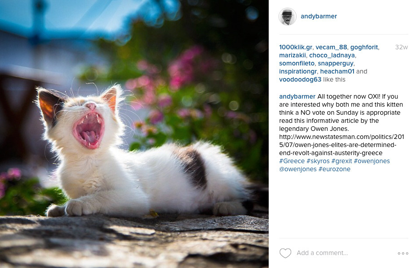Visit snapperguy's profile
The image size is (419, 268).
click(336, 63)
